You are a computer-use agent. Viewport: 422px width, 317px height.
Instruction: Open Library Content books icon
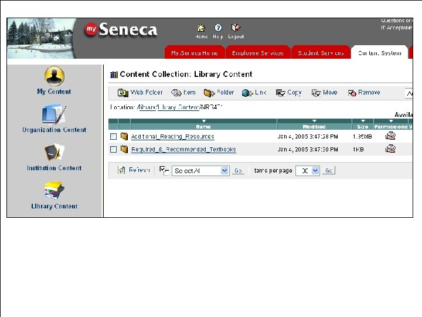[x=54, y=190]
